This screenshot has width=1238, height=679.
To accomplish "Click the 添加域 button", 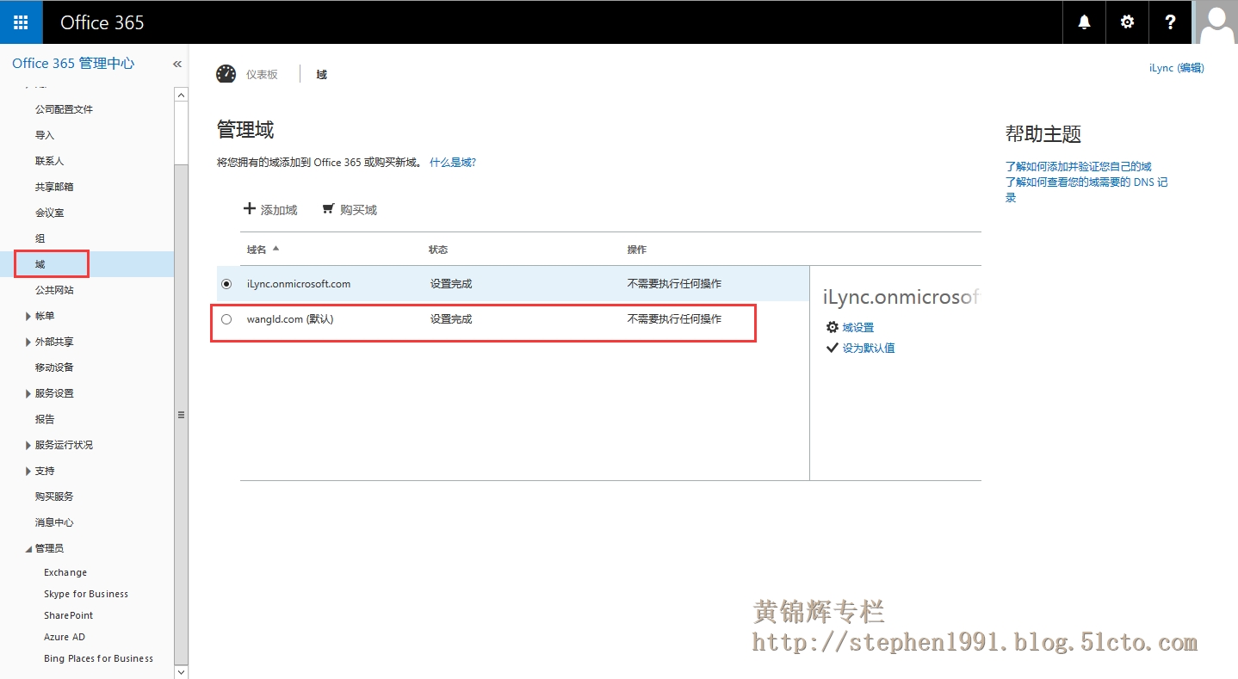I will pyautogui.click(x=270, y=209).
